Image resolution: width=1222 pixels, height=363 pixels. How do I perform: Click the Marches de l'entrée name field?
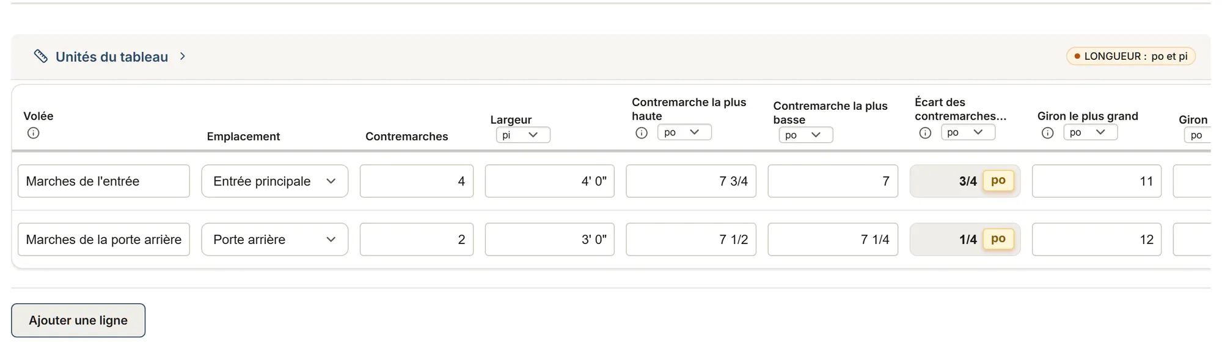[104, 181]
